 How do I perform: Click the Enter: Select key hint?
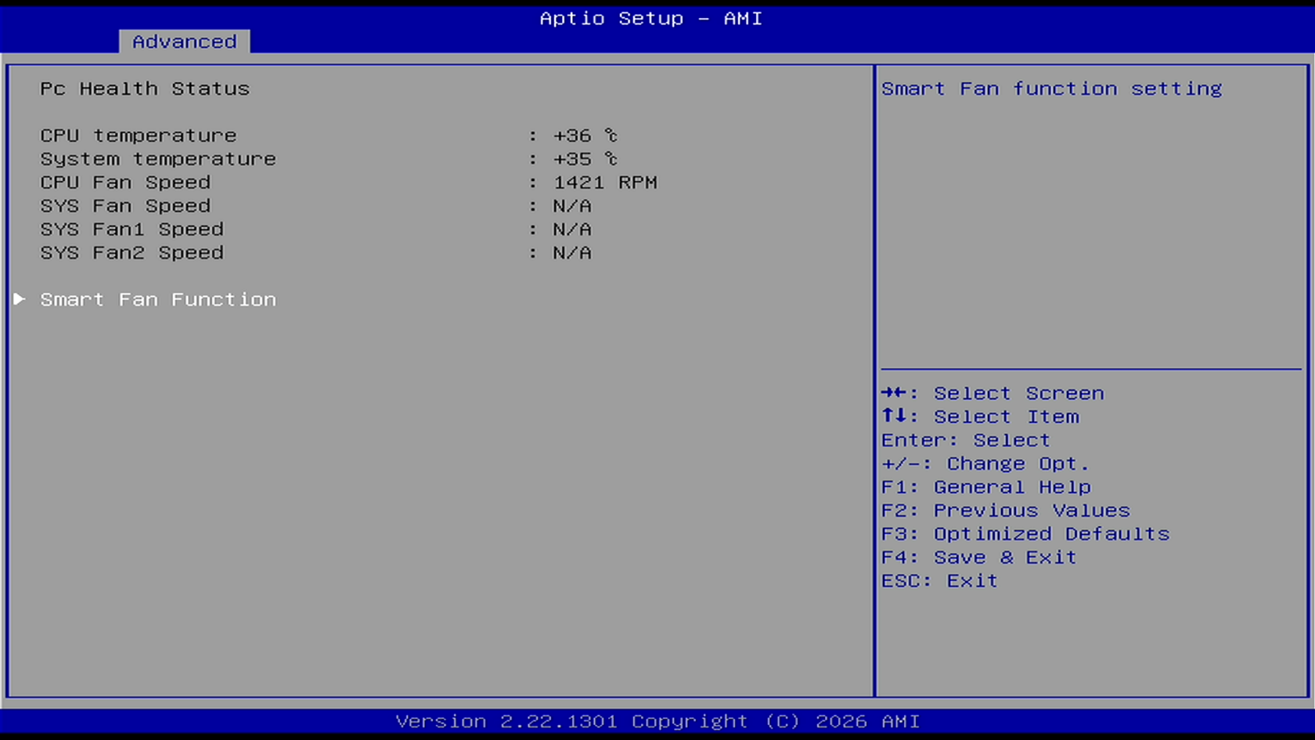(966, 440)
